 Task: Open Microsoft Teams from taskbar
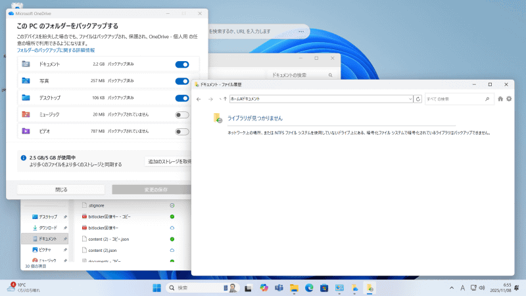279,288
